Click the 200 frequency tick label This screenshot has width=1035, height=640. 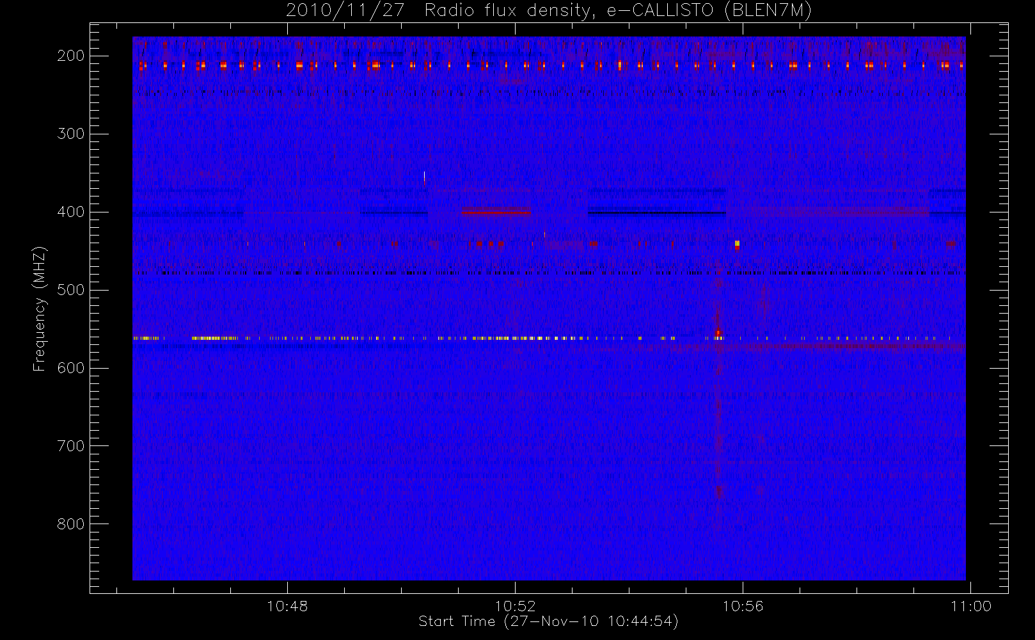[71, 56]
